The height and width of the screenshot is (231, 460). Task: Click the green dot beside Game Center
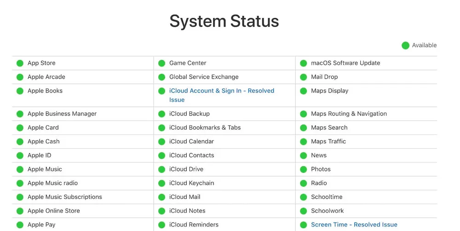click(x=161, y=63)
